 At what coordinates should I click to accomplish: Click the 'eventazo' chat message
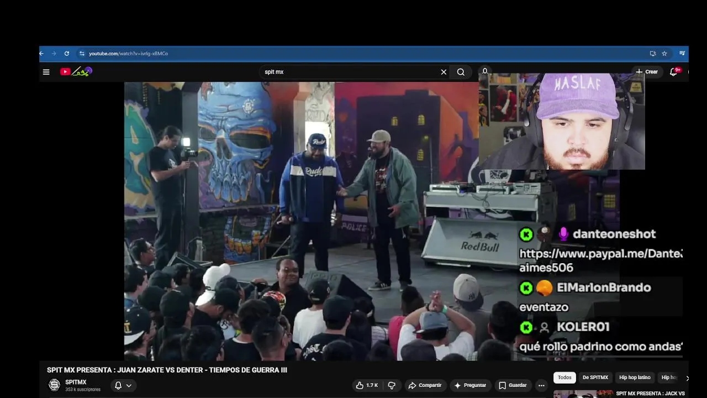point(544,307)
